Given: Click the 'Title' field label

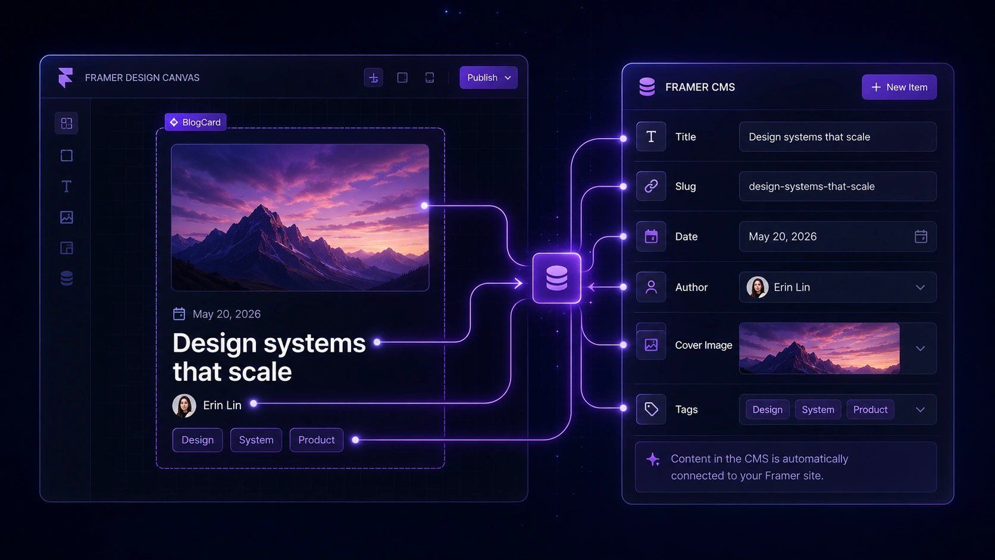Looking at the screenshot, I should click(686, 137).
